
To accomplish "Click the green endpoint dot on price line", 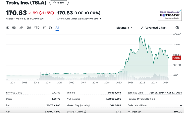I will [168, 58].
